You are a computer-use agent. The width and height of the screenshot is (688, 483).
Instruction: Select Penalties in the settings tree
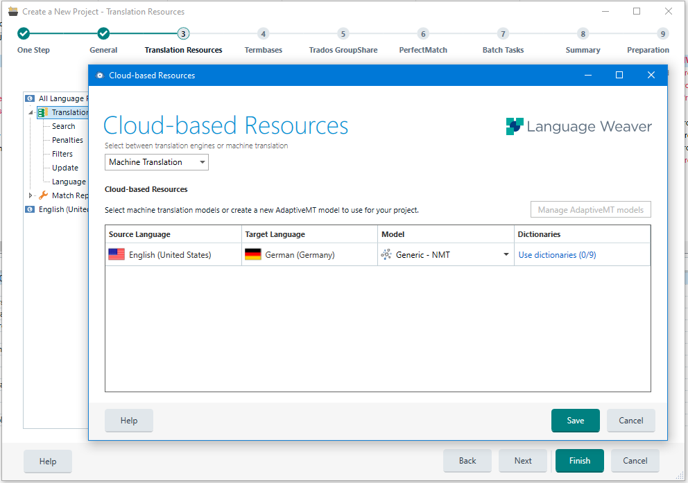point(67,140)
